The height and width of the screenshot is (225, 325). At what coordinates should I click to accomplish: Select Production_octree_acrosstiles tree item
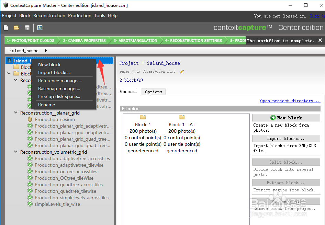(66, 171)
